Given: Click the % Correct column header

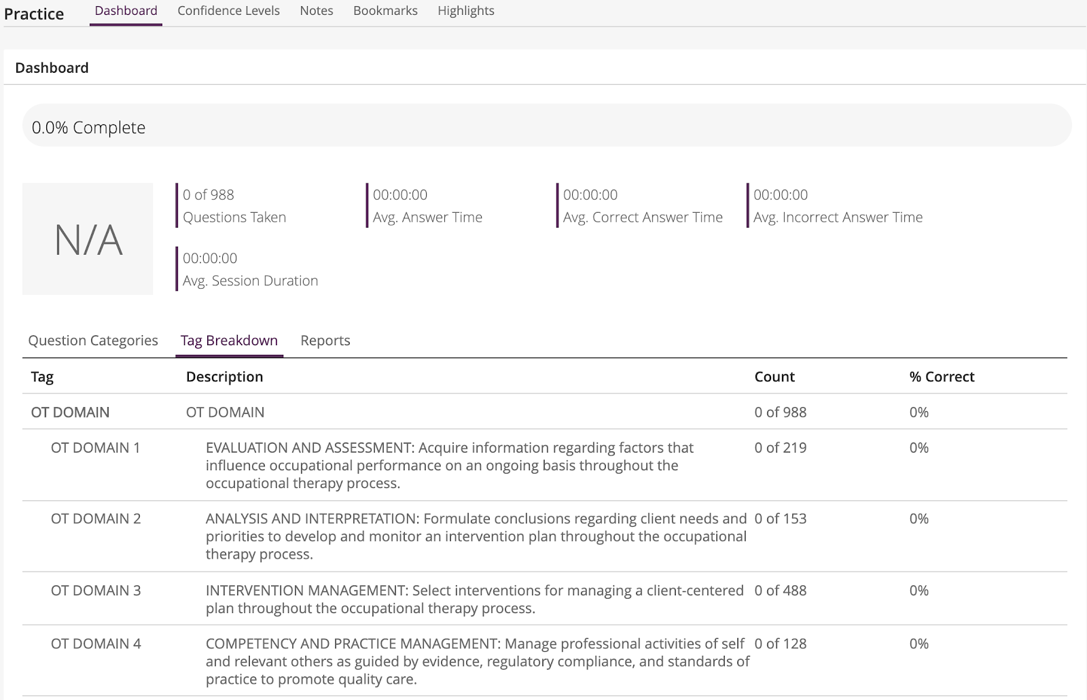Looking at the screenshot, I should click(x=942, y=377).
